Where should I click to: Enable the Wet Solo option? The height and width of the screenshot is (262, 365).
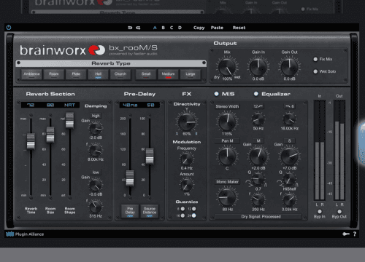click(x=315, y=71)
